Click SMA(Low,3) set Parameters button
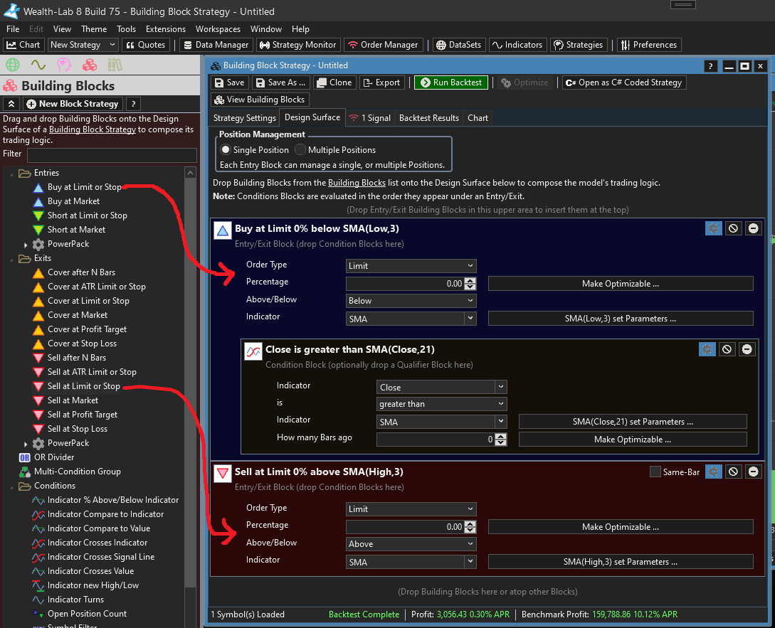The image size is (775, 628). coord(620,319)
